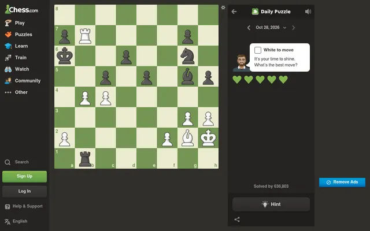370x231 pixels.
Task: Select the white bishop on g2
Action: click(x=187, y=138)
